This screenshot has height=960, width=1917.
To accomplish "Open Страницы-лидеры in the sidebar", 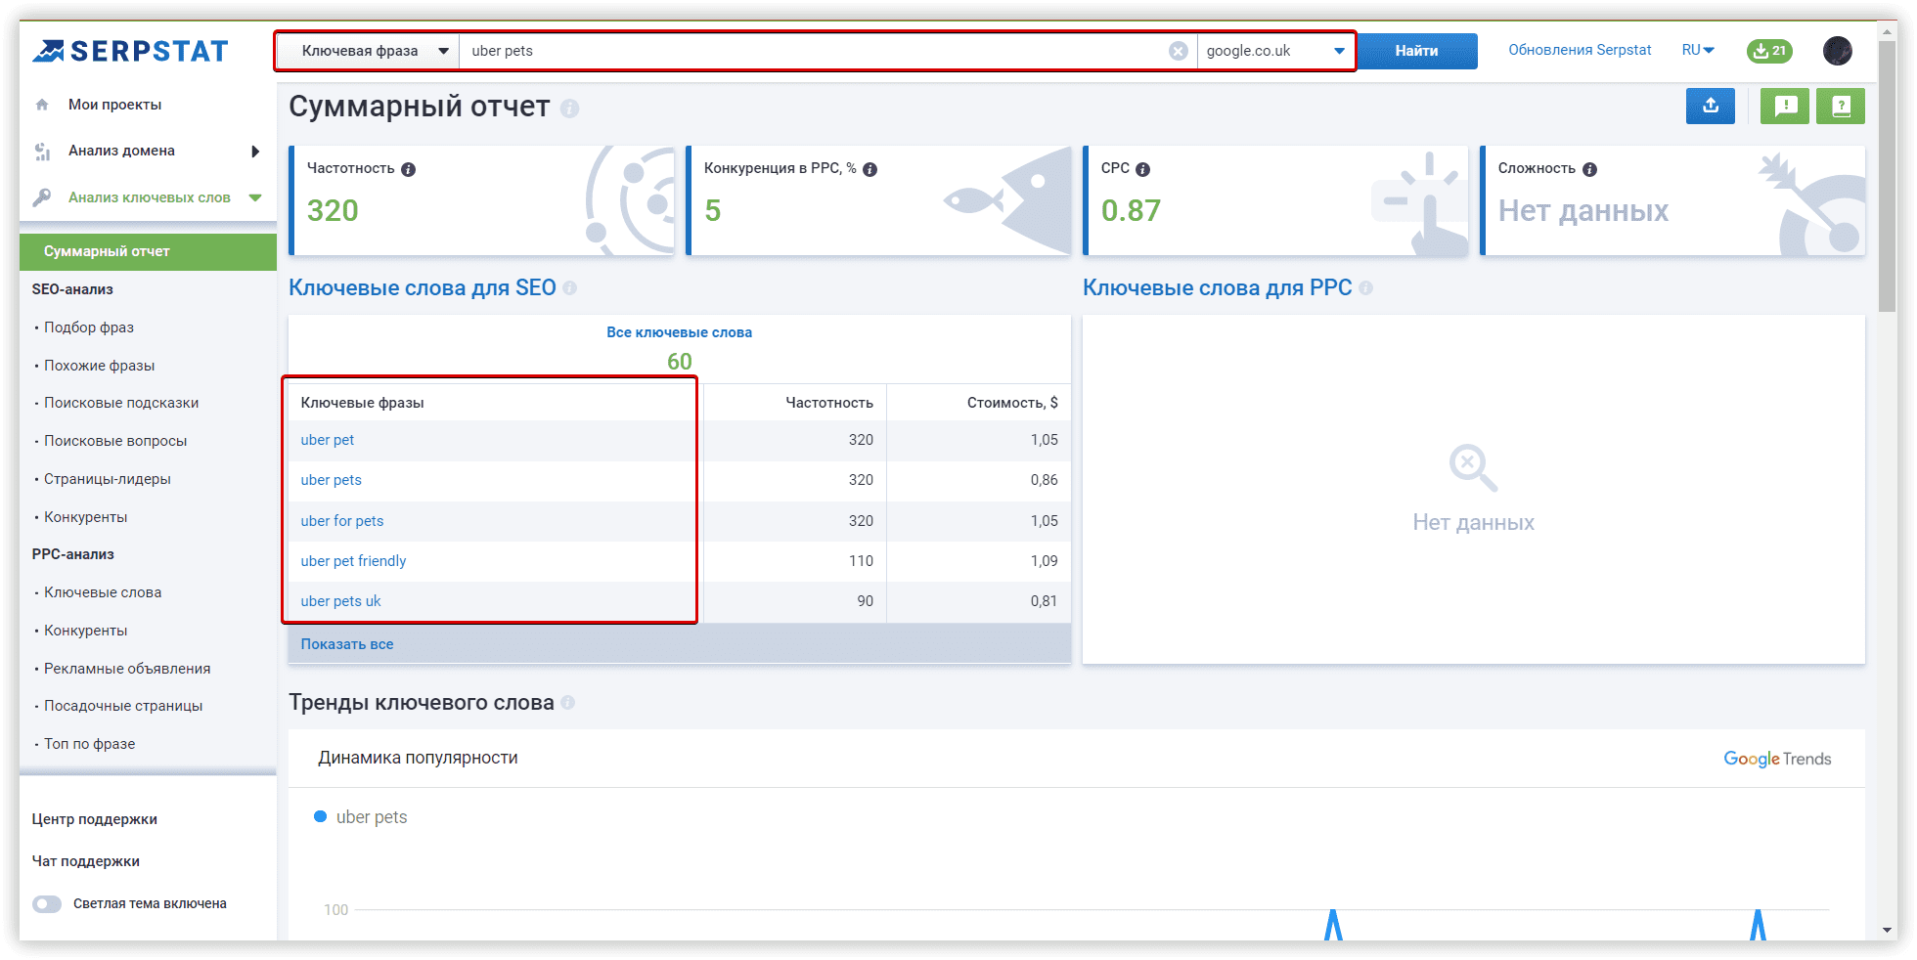I will 108,479.
